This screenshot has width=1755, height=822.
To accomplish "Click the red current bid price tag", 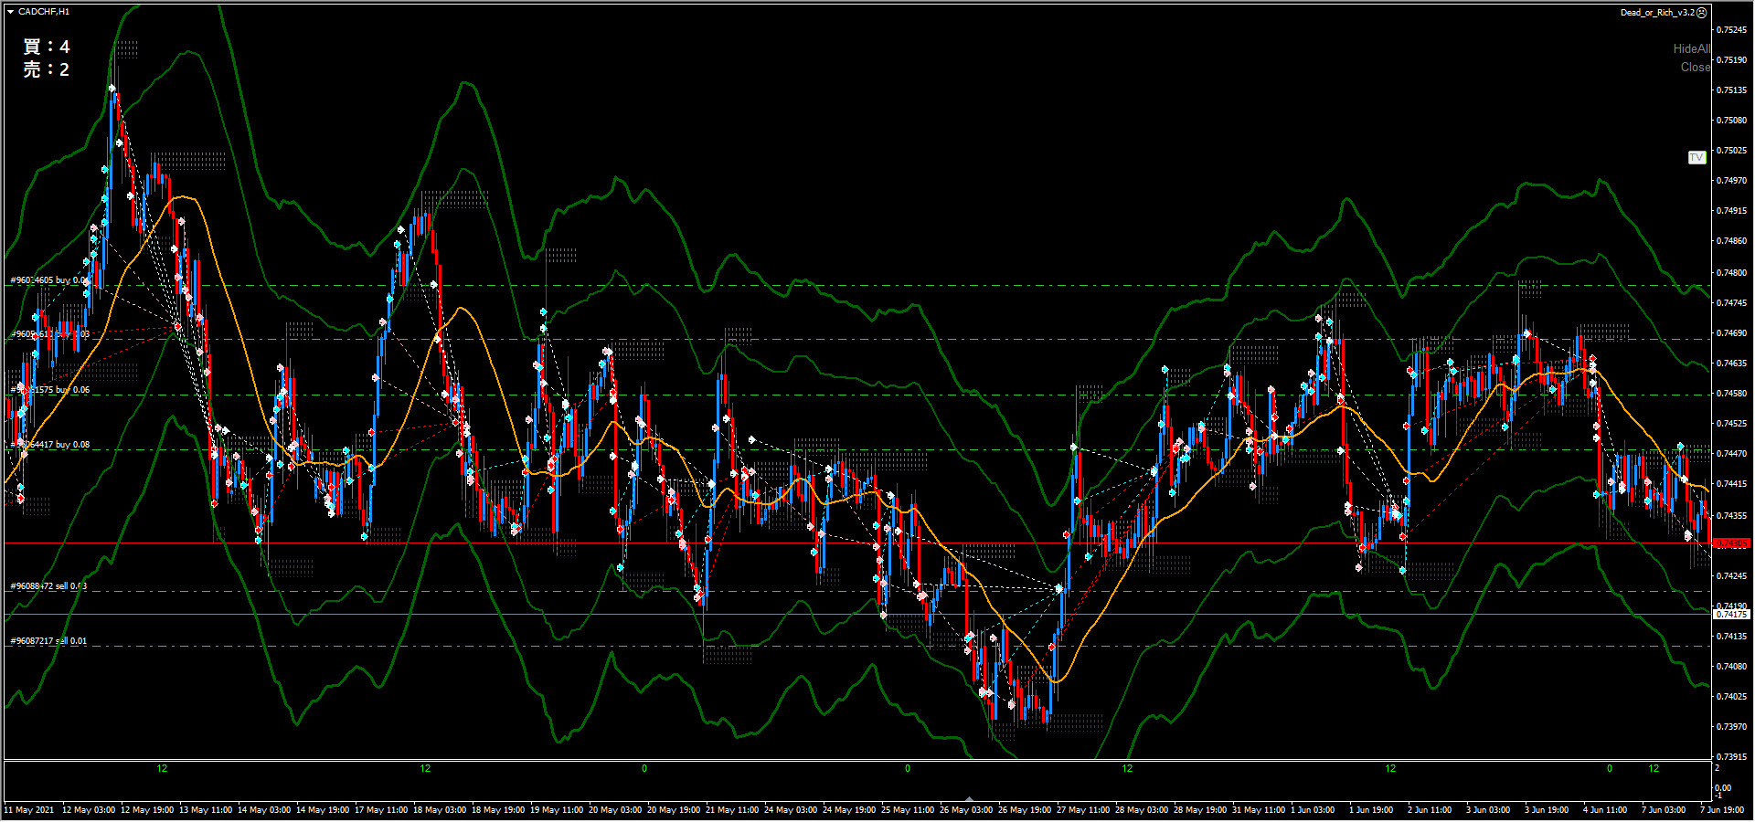I will 1731,543.
